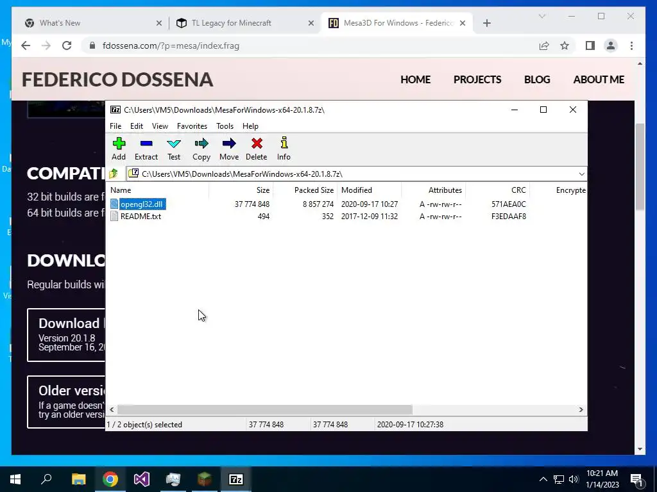This screenshot has width=657, height=492.
Task: Show hidden system tray icons
Action: (543, 479)
